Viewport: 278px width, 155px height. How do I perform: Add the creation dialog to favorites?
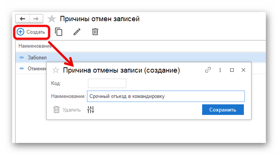(x=56, y=70)
